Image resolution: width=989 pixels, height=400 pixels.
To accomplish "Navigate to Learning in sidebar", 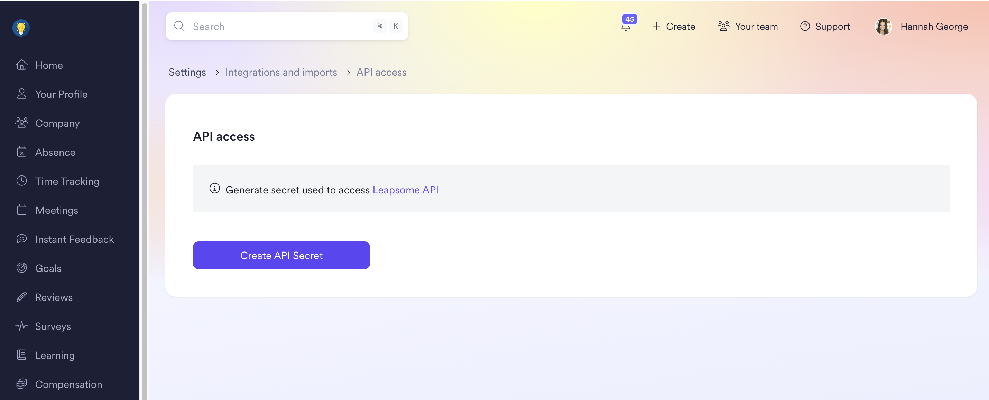I will (55, 355).
